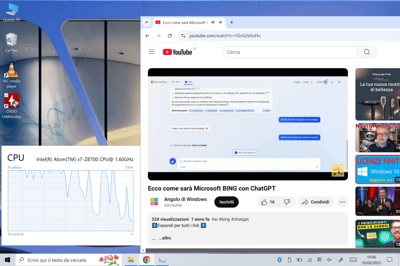Viewport: 400px width, 266px height.
Task: Click the Iscriviti subscribe button
Action: pos(226,202)
